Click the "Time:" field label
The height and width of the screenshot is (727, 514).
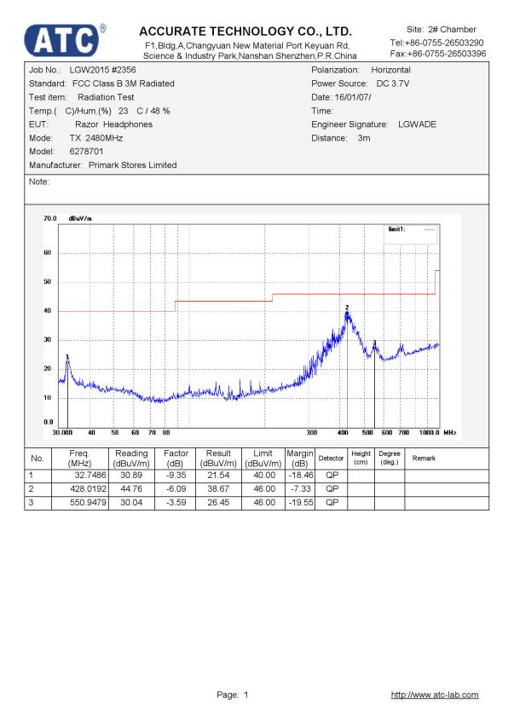pos(322,111)
